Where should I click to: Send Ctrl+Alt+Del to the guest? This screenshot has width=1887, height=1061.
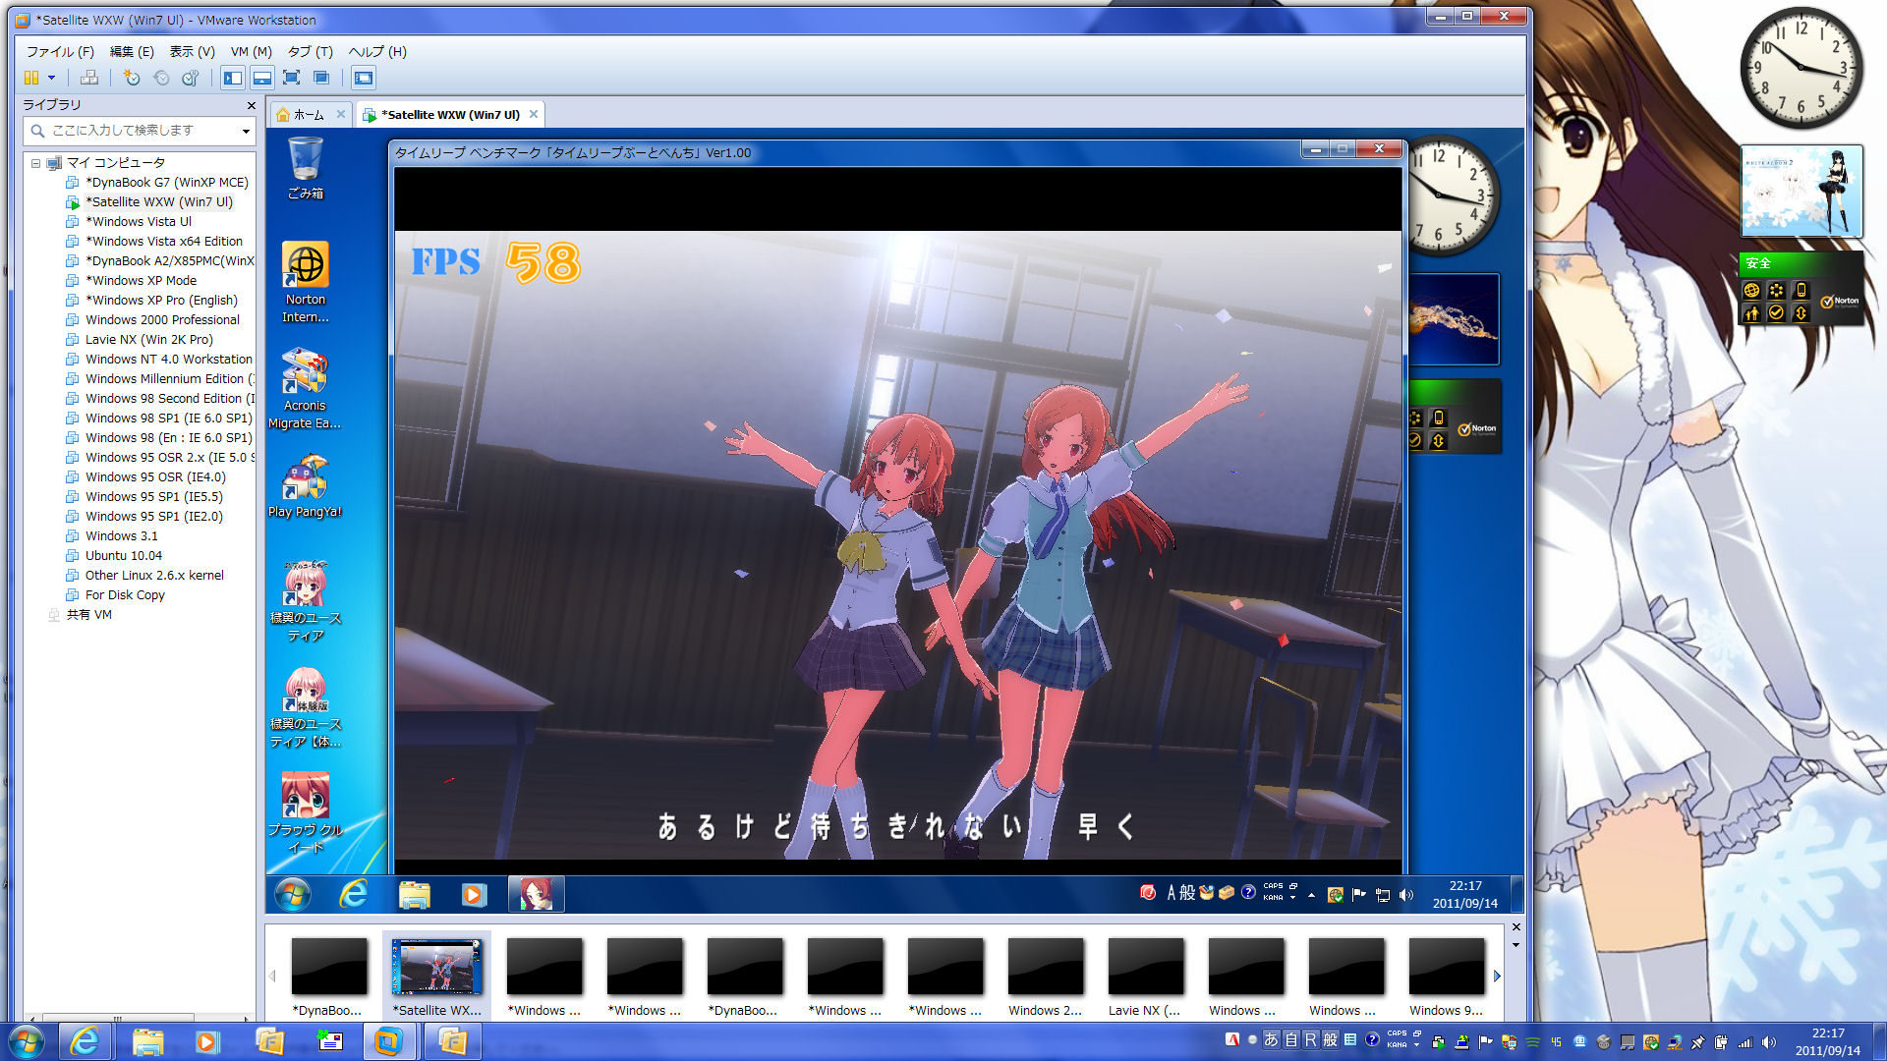pyautogui.click(x=89, y=78)
